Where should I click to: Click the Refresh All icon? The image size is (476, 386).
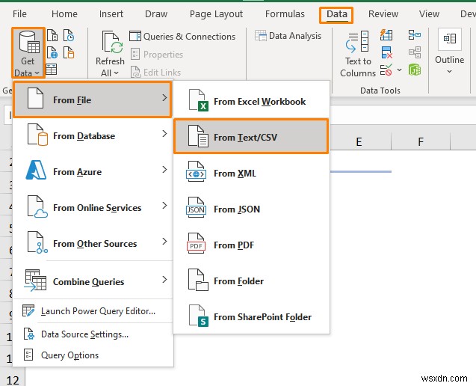point(111,43)
